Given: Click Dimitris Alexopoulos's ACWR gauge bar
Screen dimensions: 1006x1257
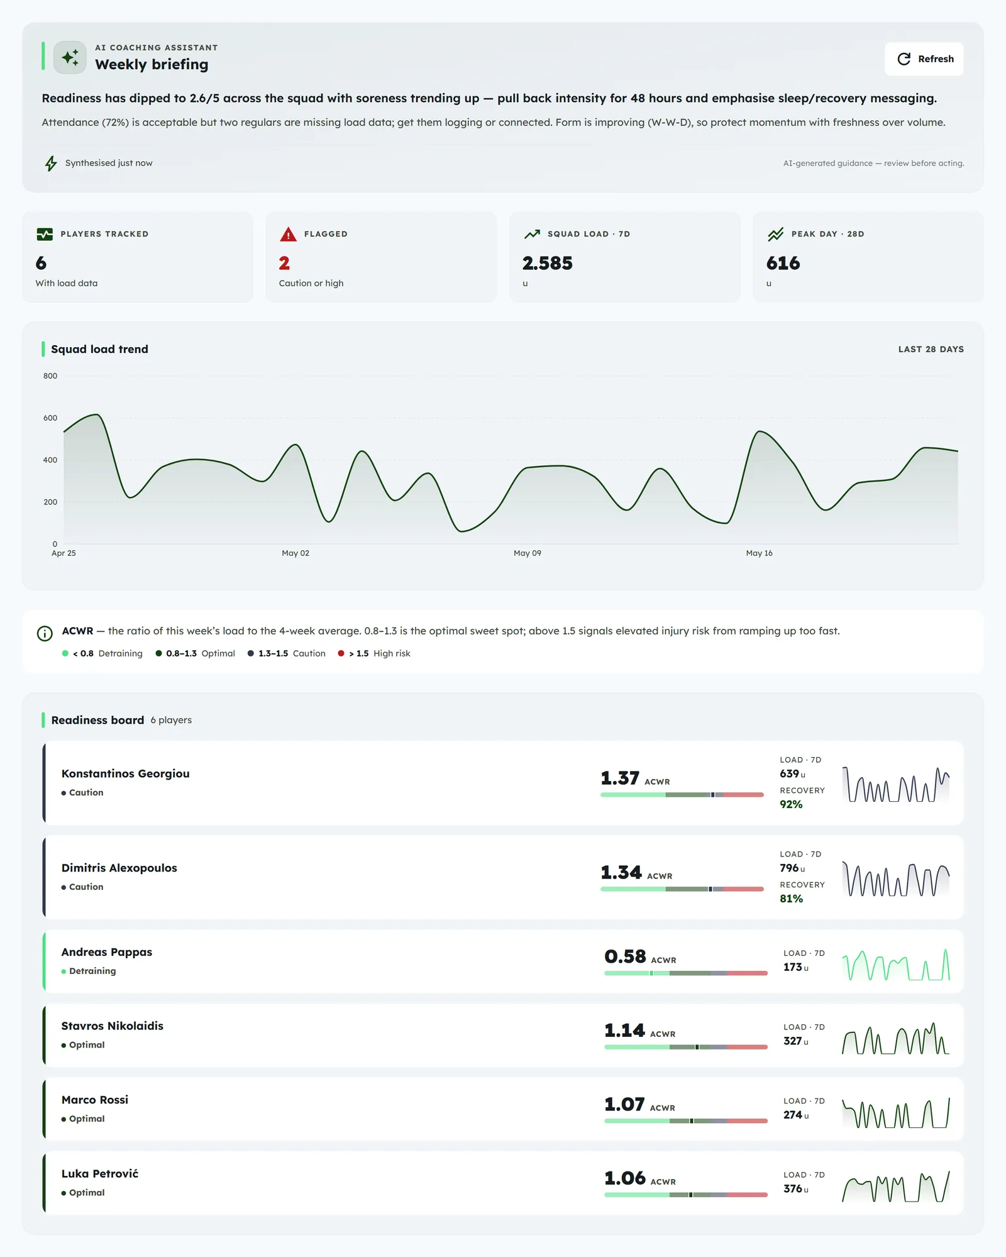Looking at the screenshot, I should pyautogui.click(x=682, y=889).
